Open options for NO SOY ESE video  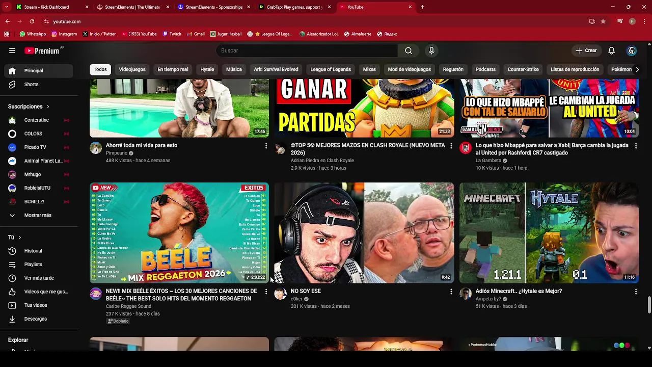click(450, 292)
